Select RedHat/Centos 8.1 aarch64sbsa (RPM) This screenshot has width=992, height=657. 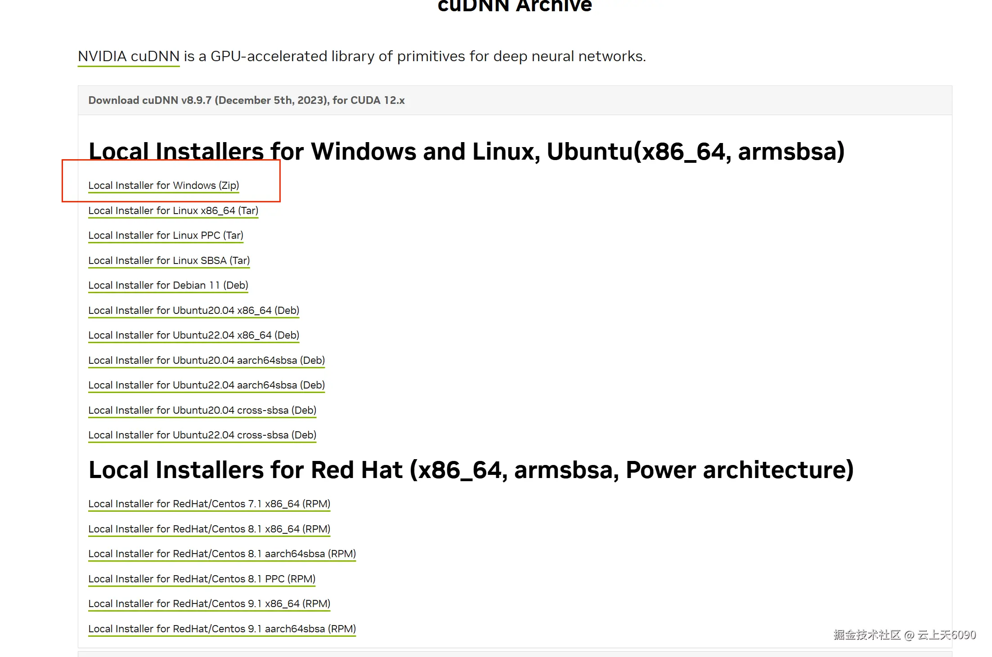click(x=222, y=554)
